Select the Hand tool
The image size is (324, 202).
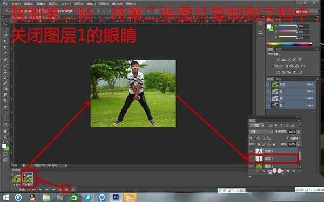coord(5,131)
